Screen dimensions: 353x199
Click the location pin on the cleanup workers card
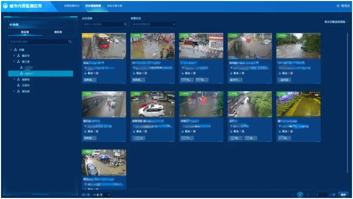coord(134,68)
